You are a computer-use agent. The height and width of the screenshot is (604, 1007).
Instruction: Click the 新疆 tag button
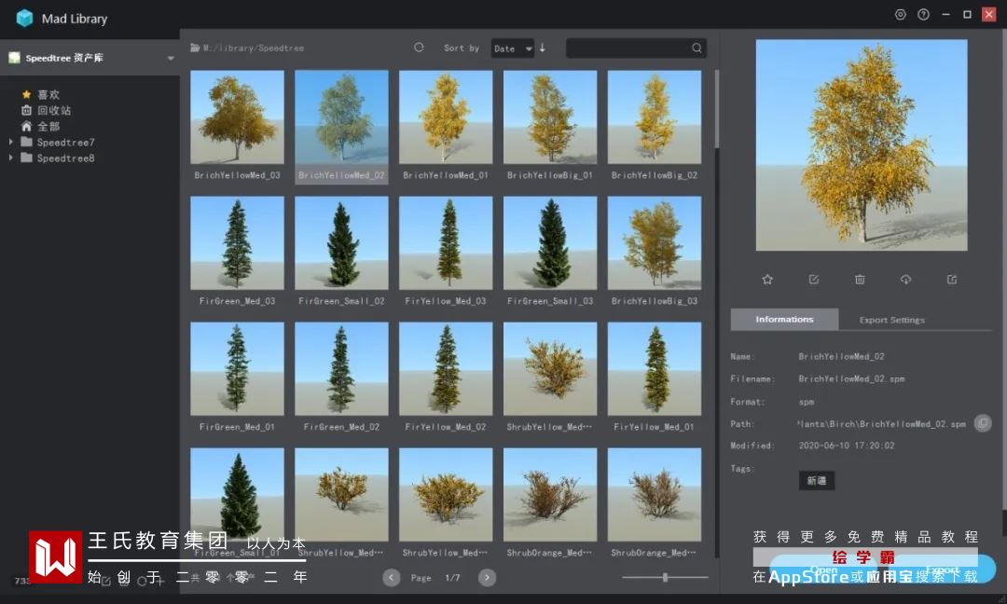point(816,480)
